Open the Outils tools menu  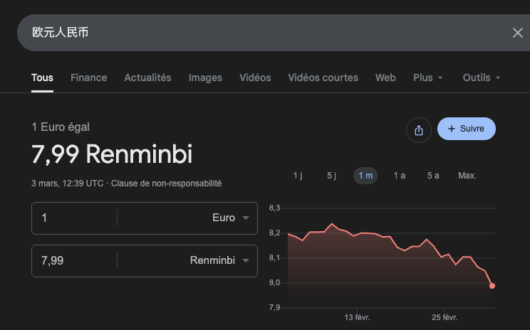coord(482,78)
